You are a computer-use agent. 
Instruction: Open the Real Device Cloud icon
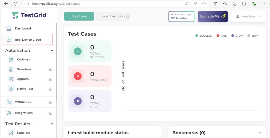[9, 40]
